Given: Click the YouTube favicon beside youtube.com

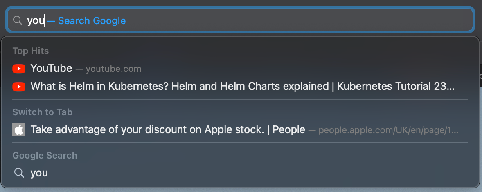Looking at the screenshot, I should pos(19,69).
